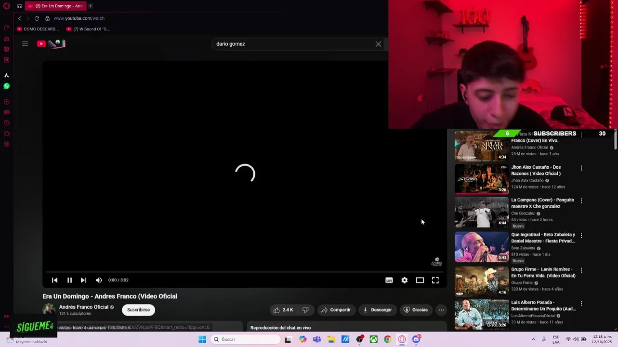Open more actions ellipsis below the video
The width and height of the screenshot is (618, 347).
(x=441, y=310)
